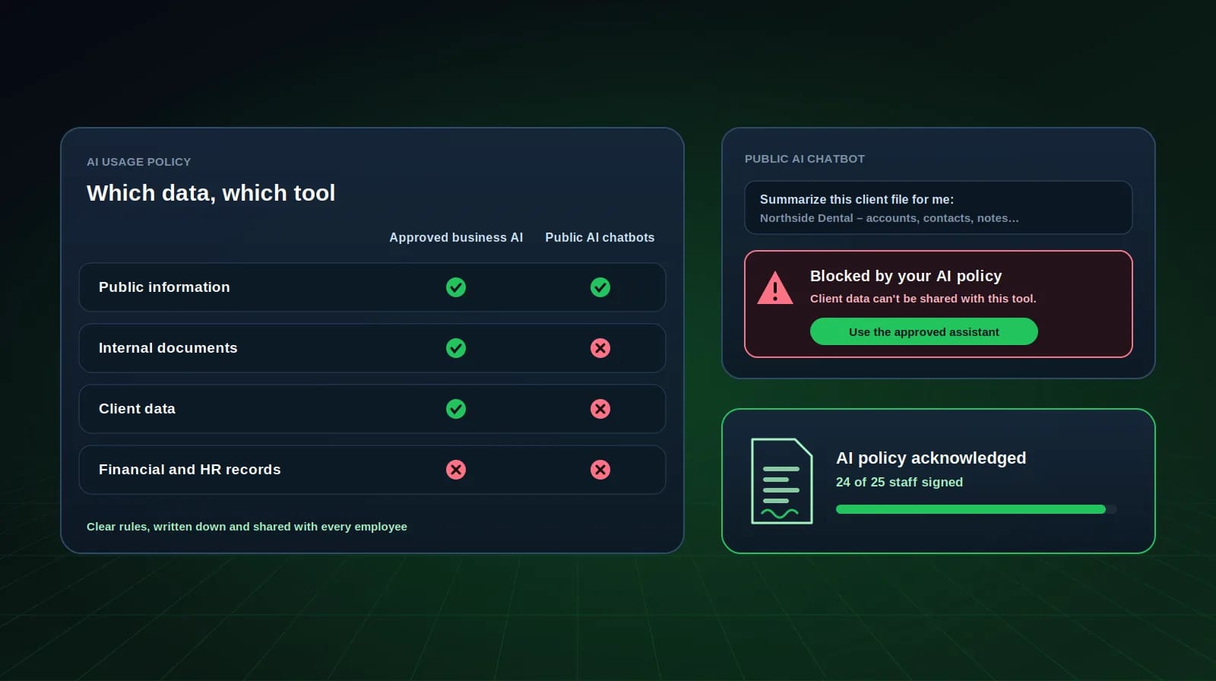Click the green check for Public information under Approved business AI
The width and height of the screenshot is (1216, 681).
(x=456, y=287)
